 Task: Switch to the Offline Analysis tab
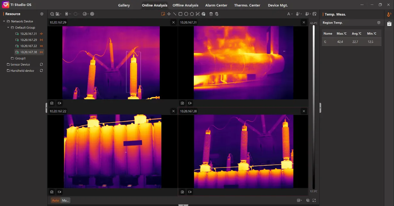pos(185,5)
